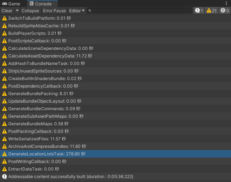The height and width of the screenshot is (182, 231).
Task: Click warning icon beside AddHashToBundleNameTask
Action: click(x=4, y=64)
